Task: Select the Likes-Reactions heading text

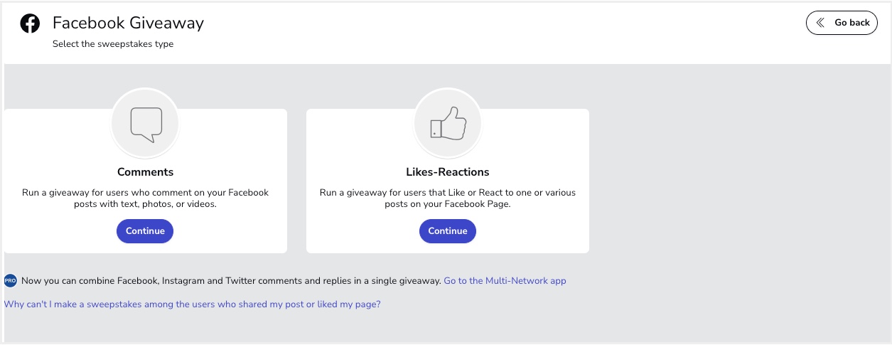Action: tap(448, 172)
